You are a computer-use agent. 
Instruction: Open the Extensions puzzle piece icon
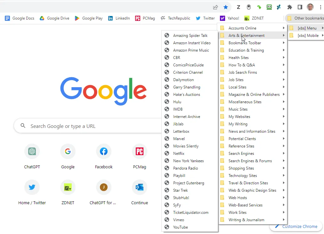pos(290,7)
